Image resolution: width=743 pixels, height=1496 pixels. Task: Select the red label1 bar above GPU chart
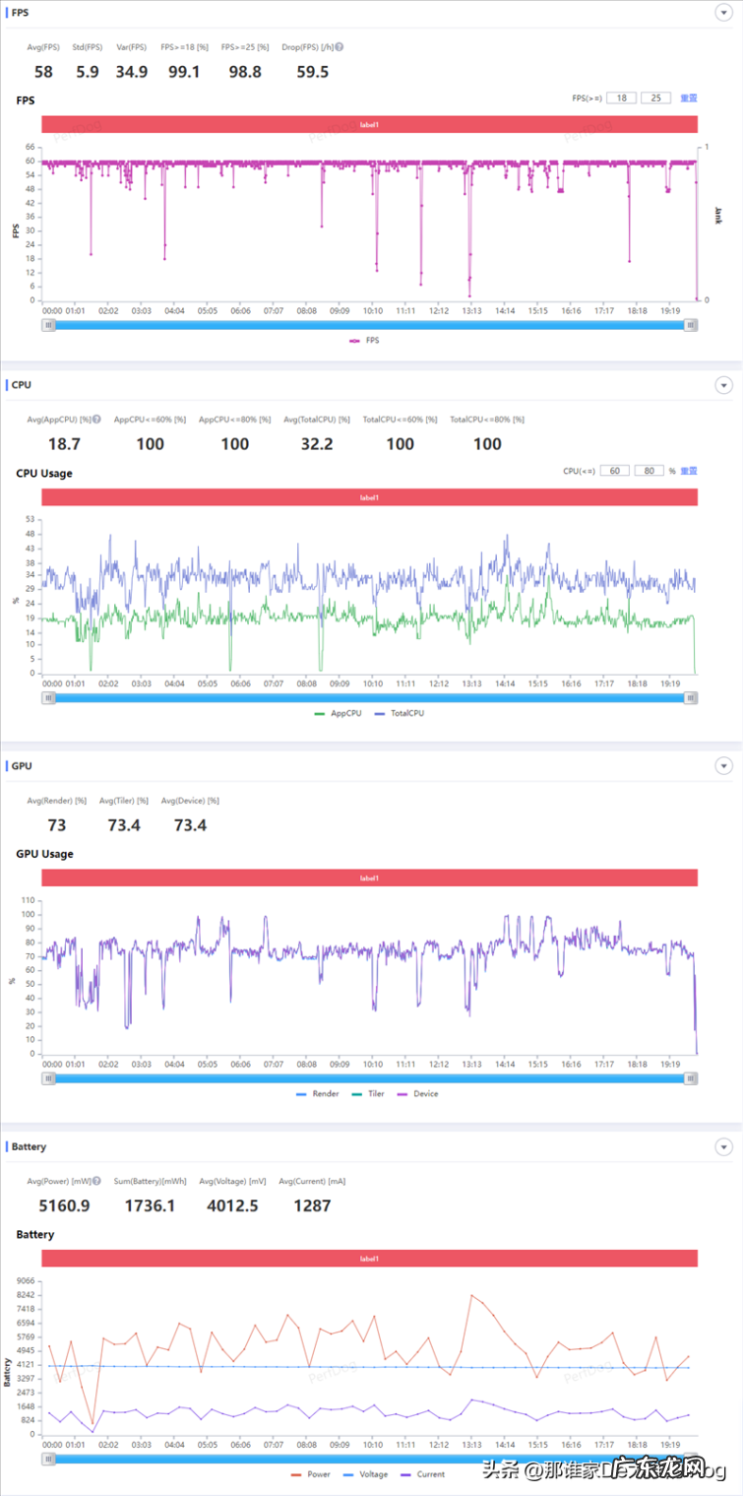pyautogui.click(x=369, y=878)
